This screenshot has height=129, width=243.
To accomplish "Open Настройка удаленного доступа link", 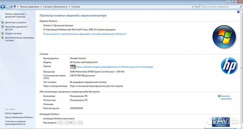I will click(x=16, y=28).
